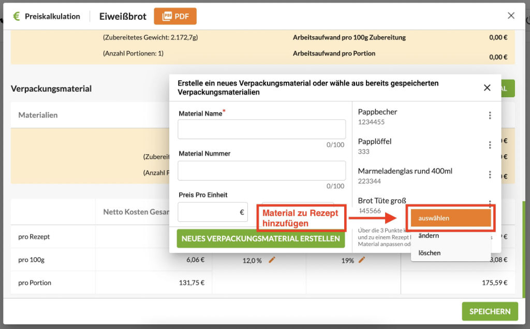Click pencil icon next to 12,0 %

point(272,260)
